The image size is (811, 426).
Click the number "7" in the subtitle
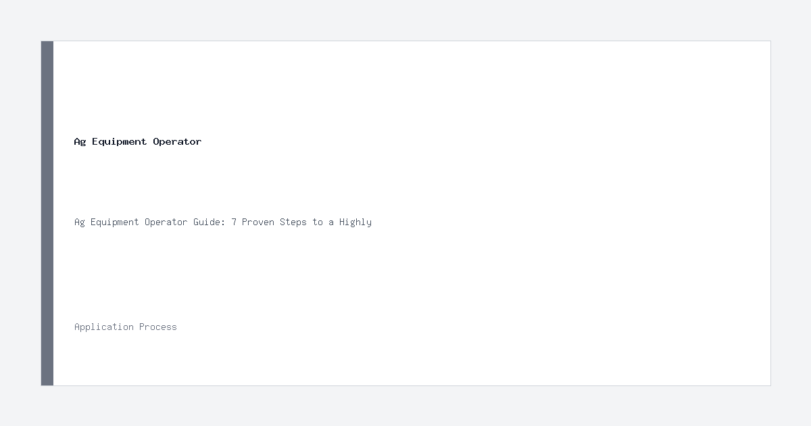point(234,222)
